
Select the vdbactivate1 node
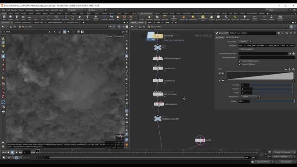pos(159,104)
